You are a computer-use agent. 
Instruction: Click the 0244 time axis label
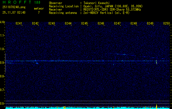68,24
